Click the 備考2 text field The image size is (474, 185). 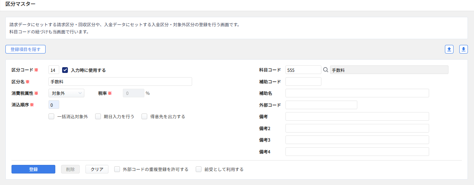coord(357,128)
